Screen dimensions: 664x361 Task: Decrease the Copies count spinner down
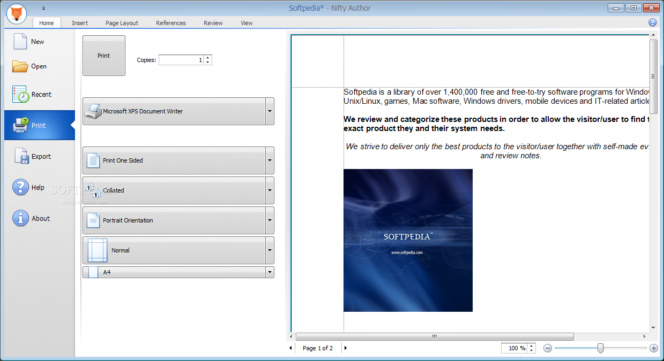click(x=208, y=63)
